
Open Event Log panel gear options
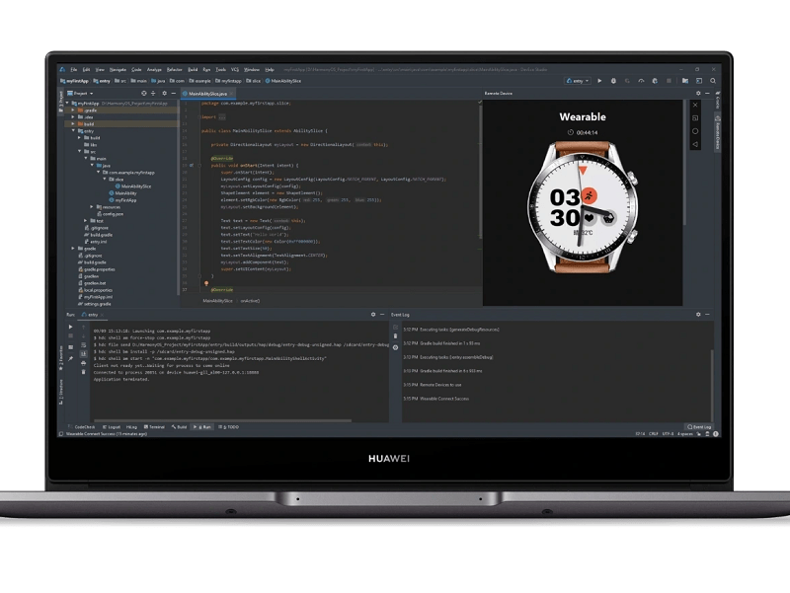[698, 314]
